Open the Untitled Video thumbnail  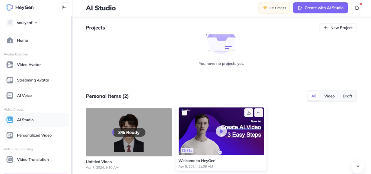pyautogui.click(x=129, y=132)
